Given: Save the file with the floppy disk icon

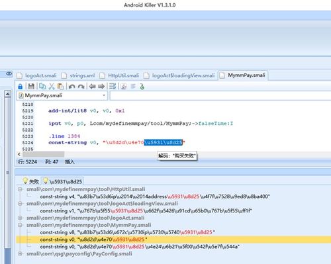Looking at the screenshot, I should click(x=31, y=86).
